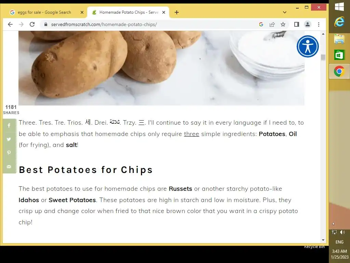Open the Chrome profile avatar

(x=308, y=24)
